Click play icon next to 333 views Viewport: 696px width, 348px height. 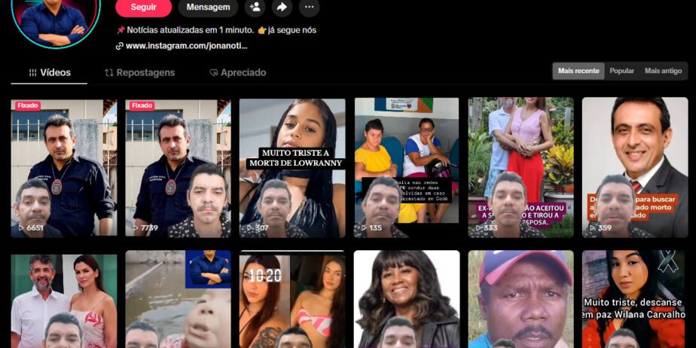tap(479, 227)
